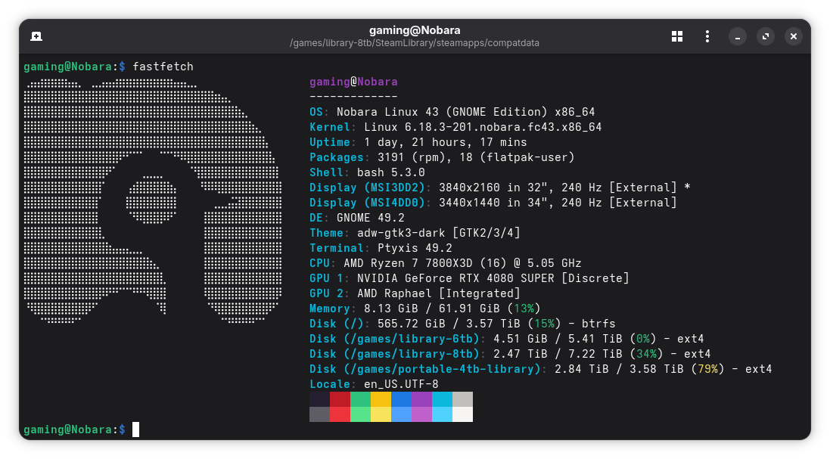The height and width of the screenshot is (459, 830).
Task: Click the dark gray block in bottom row
Action: point(320,414)
